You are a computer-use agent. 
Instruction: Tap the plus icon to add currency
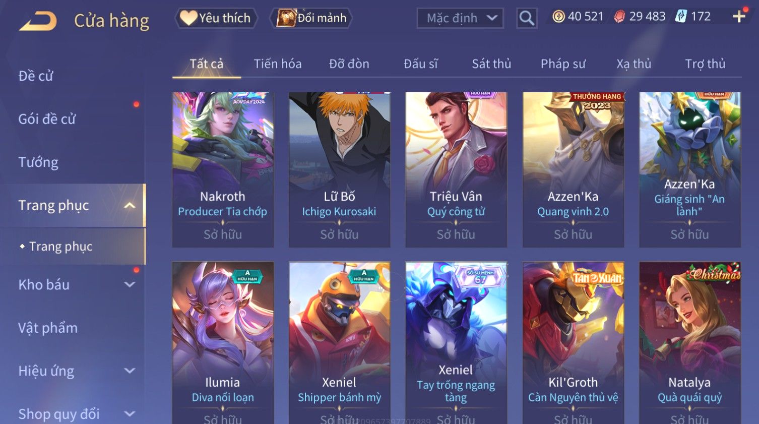point(739,17)
